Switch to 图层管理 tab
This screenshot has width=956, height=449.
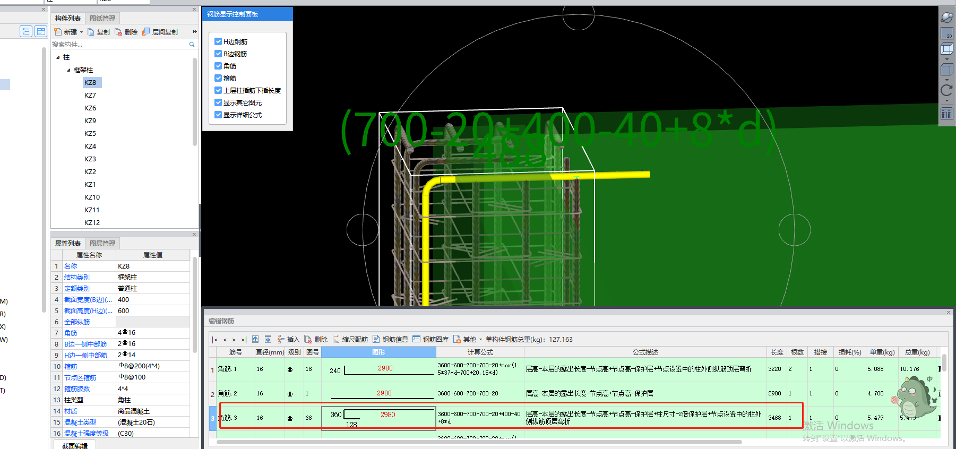click(x=102, y=244)
